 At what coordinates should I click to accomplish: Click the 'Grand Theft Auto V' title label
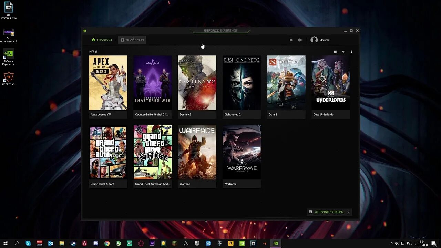tap(102, 184)
